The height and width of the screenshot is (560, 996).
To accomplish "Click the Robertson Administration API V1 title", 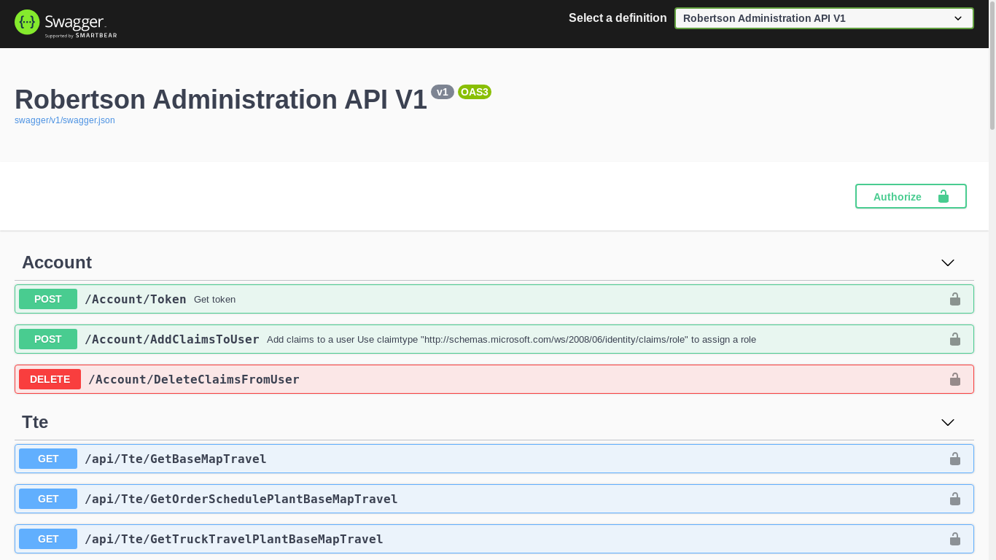I will click(221, 99).
